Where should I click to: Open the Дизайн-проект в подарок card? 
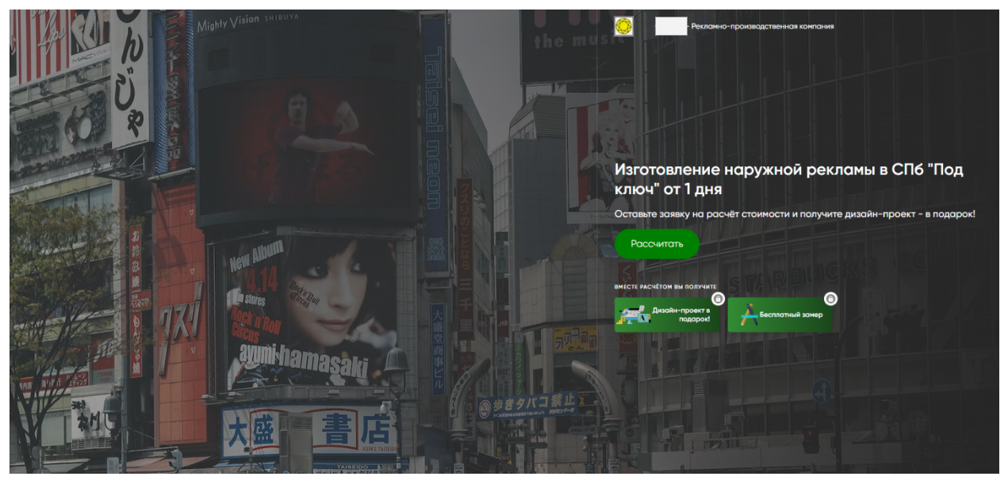pos(668,314)
